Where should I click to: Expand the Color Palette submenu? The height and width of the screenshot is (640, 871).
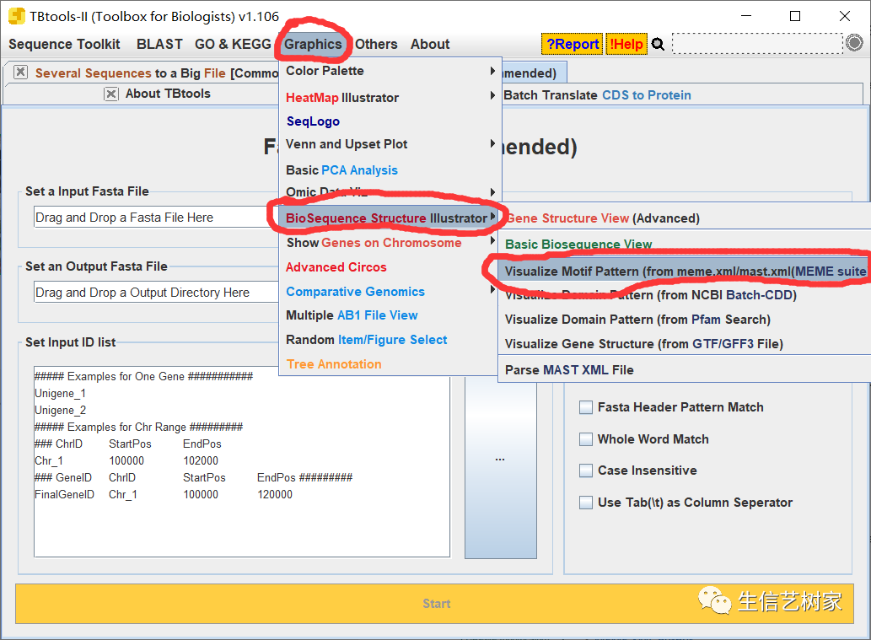coord(390,71)
